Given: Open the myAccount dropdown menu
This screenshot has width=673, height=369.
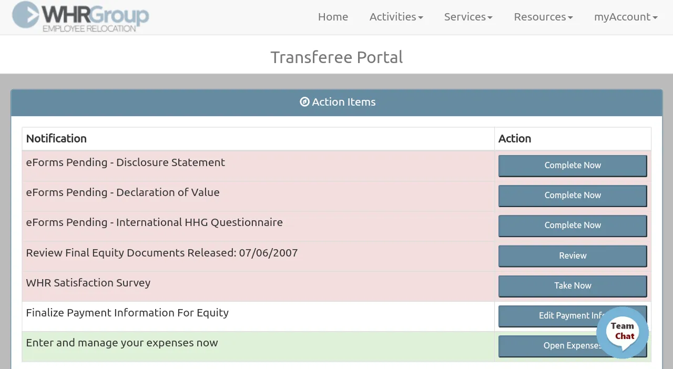Looking at the screenshot, I should [x=626, y=17].
